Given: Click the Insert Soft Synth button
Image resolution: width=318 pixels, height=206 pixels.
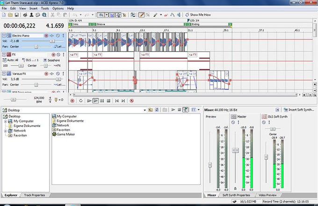Looking at the screenshot, I should click(x=298, y=109).
